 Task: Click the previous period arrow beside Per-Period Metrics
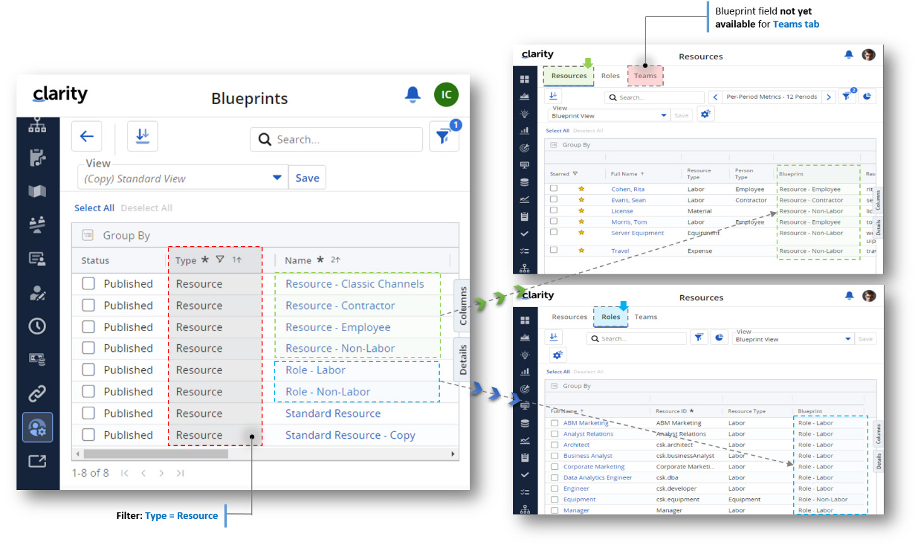715,97
